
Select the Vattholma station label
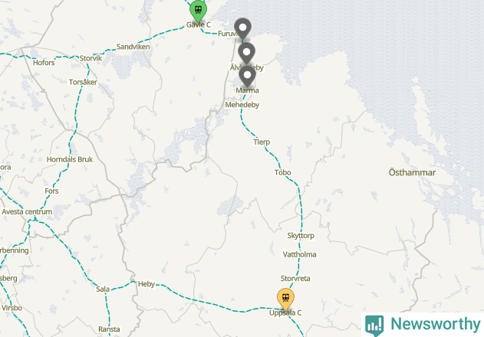pos(299,254)
